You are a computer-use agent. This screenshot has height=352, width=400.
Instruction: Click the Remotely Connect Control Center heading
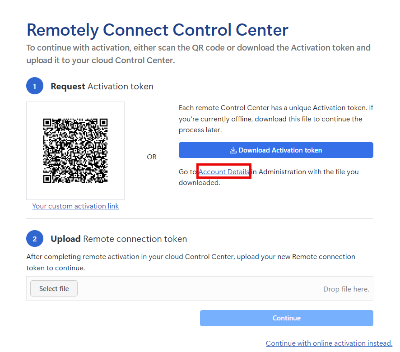click(157, 30)
